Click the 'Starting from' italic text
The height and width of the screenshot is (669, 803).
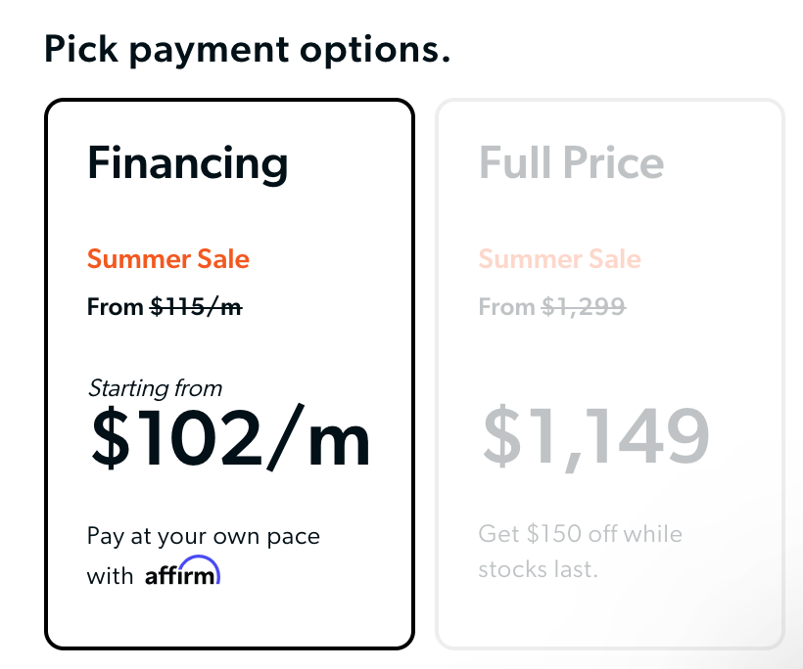coord(155,388)
